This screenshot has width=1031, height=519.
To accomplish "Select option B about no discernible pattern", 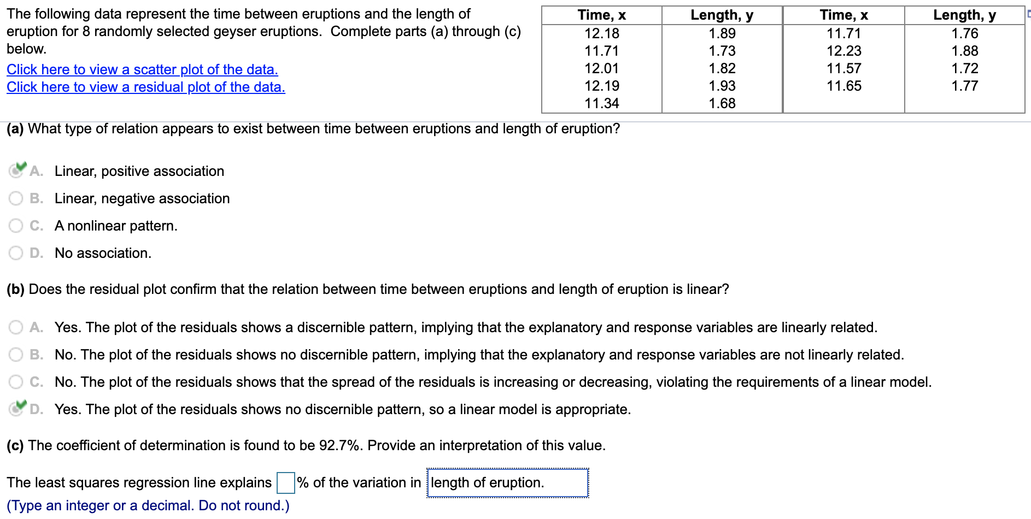I will tap(16, 355).
